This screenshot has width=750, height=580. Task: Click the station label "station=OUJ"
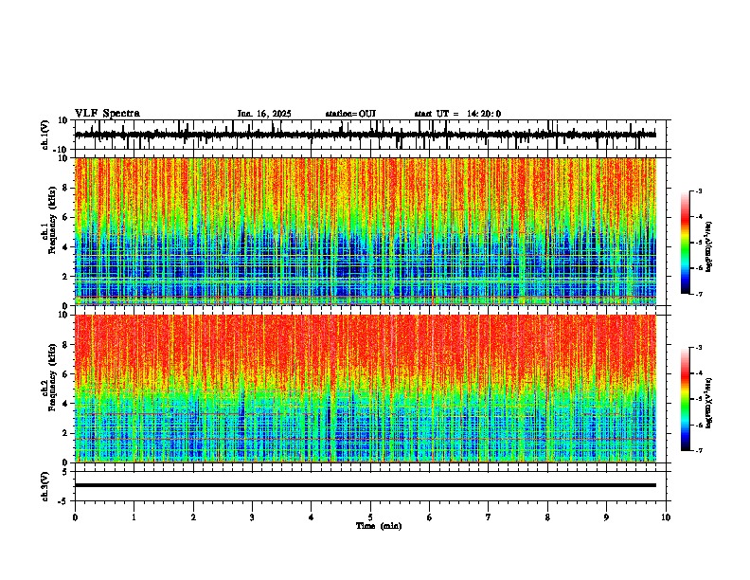pyautogui.click(x=350, y=114)
